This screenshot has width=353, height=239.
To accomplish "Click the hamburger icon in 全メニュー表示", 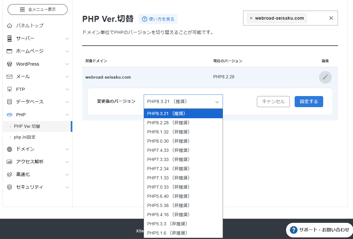I will pos(22,10).
